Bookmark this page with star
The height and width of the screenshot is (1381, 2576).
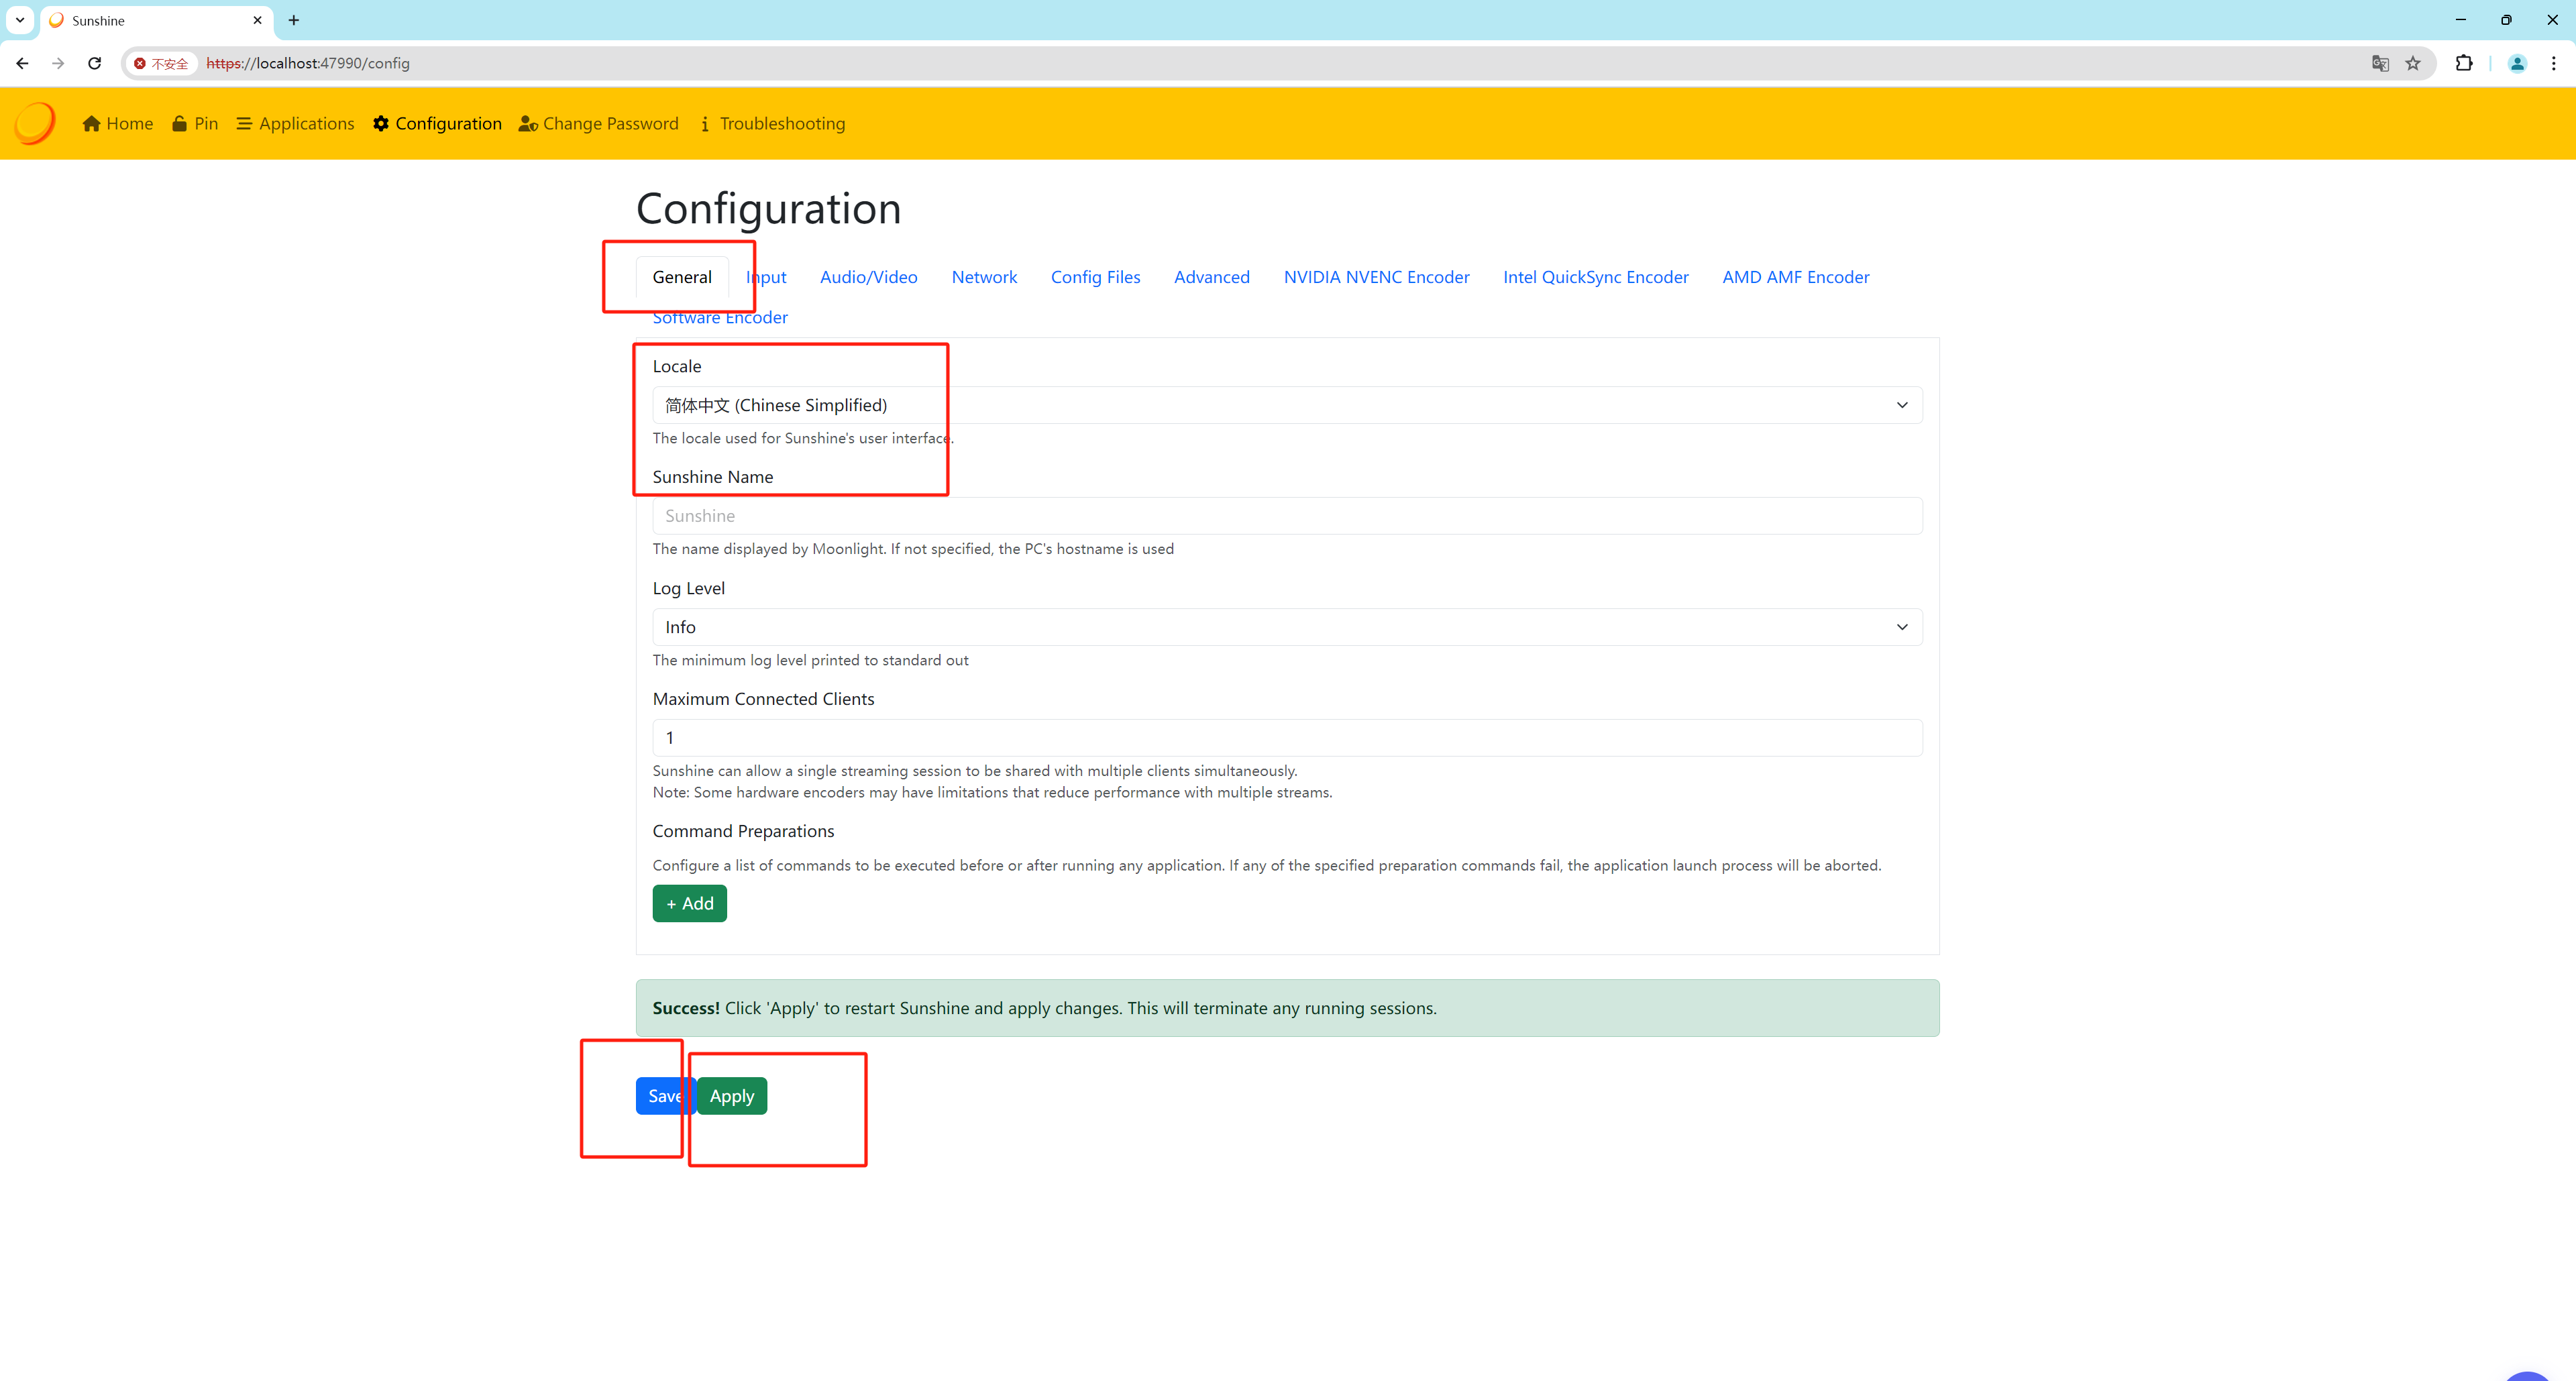pyautogui.click(x=2413, y=63)
